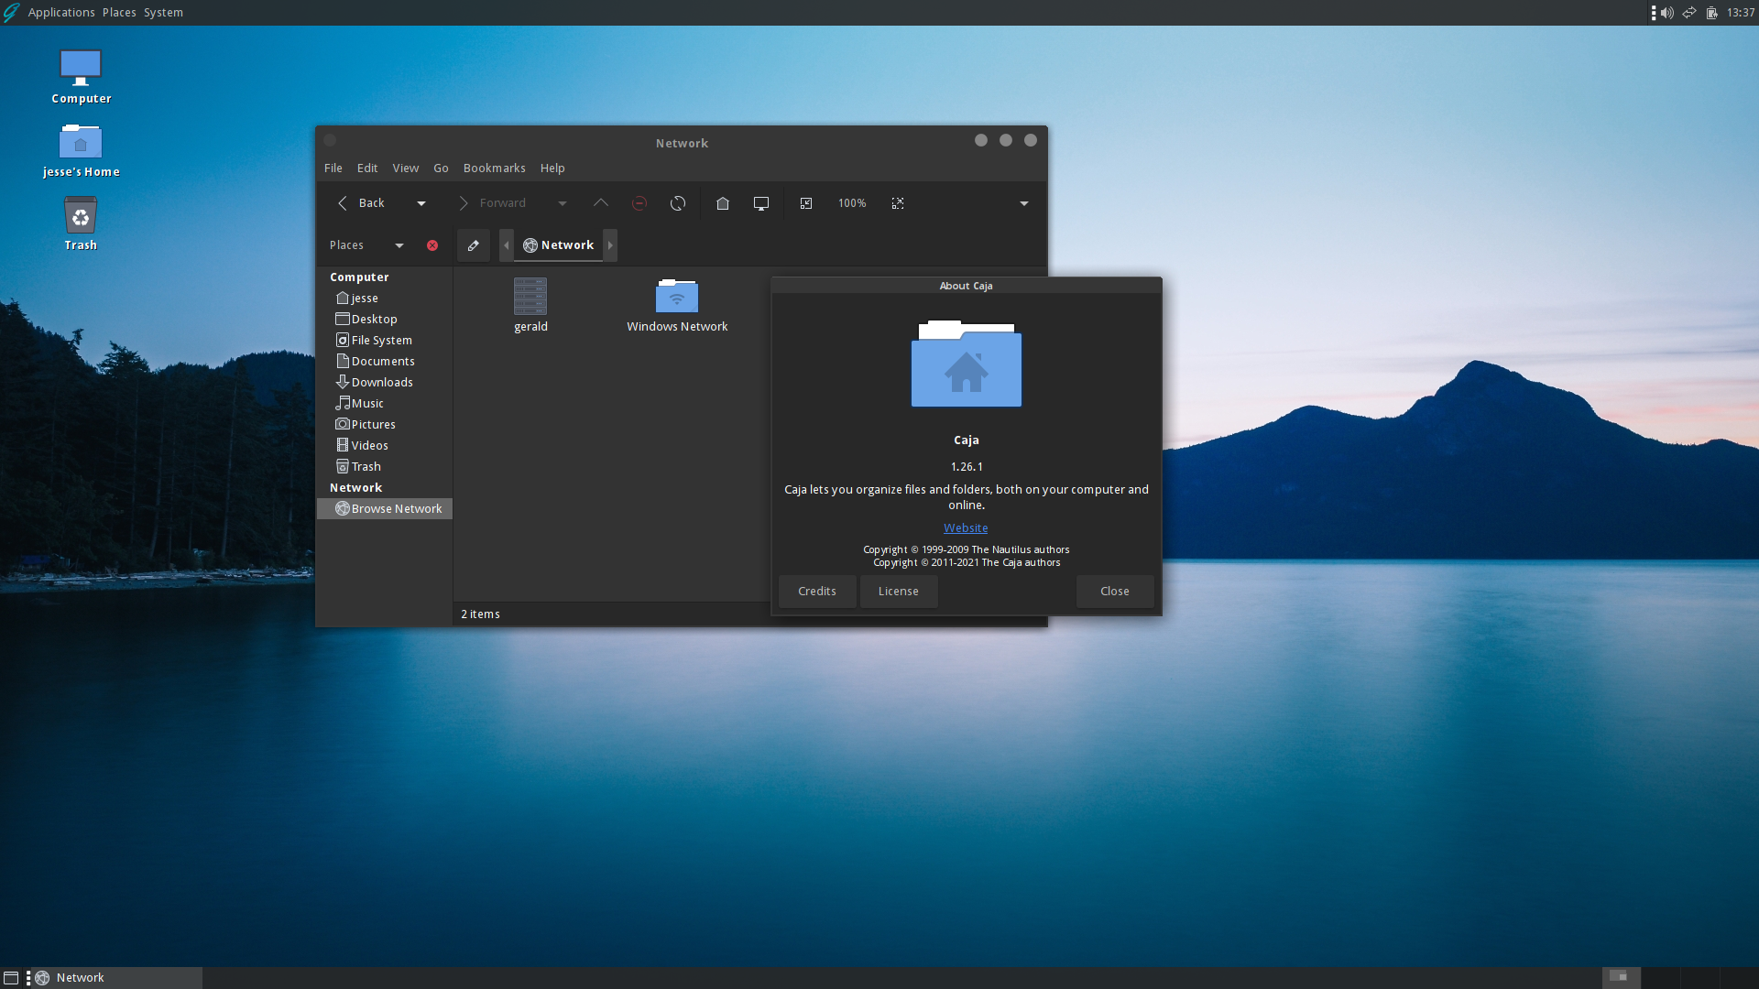Screen dimensions: 1759x989
Task: Open the Applications menu in top panel
Action: [61, 13]
